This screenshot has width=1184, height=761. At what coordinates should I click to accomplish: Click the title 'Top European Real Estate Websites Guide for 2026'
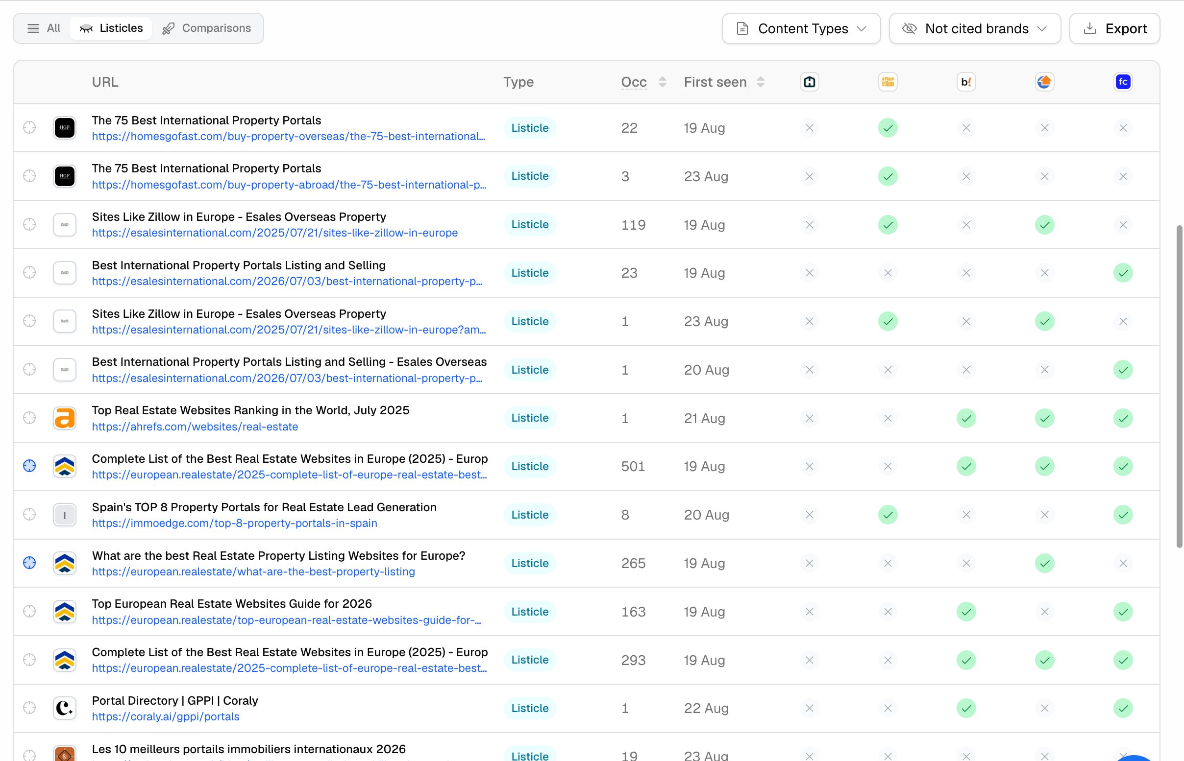(x=232, y=604)
